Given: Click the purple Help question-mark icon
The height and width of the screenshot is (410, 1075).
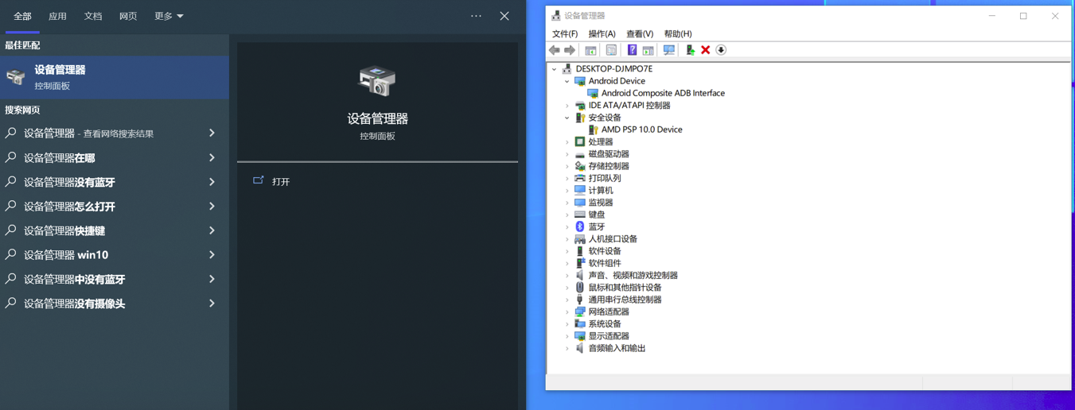Looking at the screenshot, I should (x=632, y=50).
